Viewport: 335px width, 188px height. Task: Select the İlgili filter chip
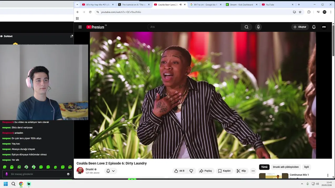click(x=306, y=167)
